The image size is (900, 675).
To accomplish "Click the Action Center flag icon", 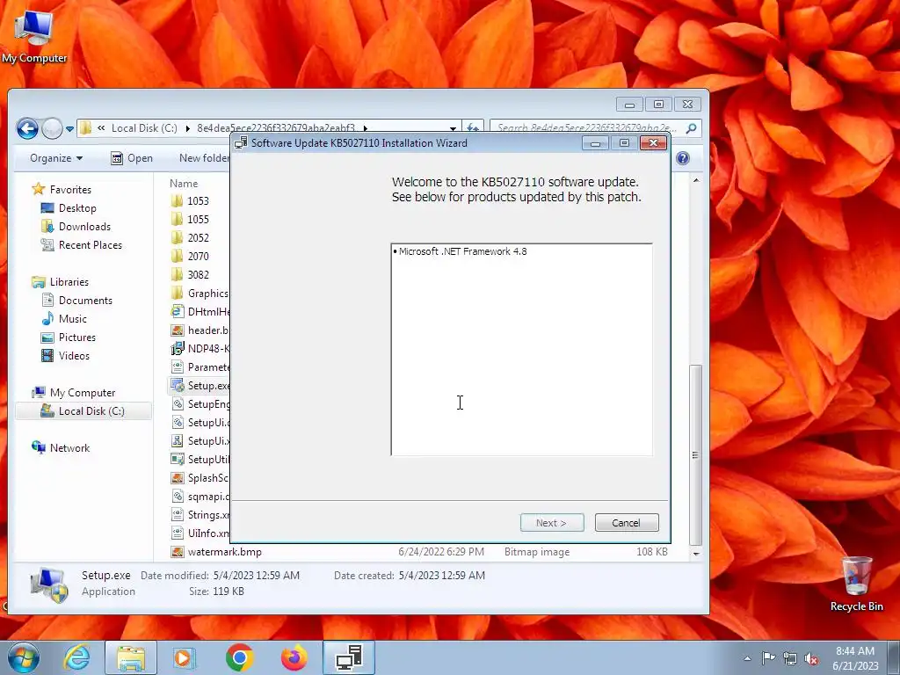I will [768, 658].
